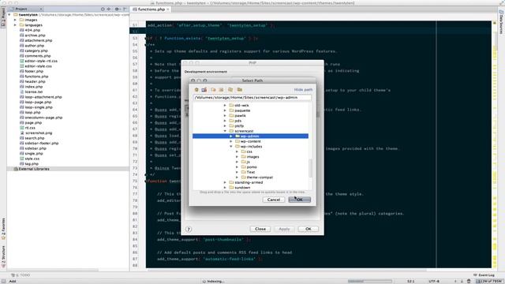The height and width of the screenshot is (284, 505).
Task: Collapse the screencast folder
Action: [x=225, y=131]
